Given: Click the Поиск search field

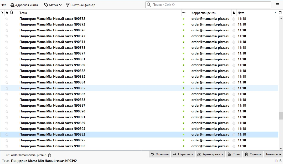Looking at the screenshot, I should pos(208,5).
